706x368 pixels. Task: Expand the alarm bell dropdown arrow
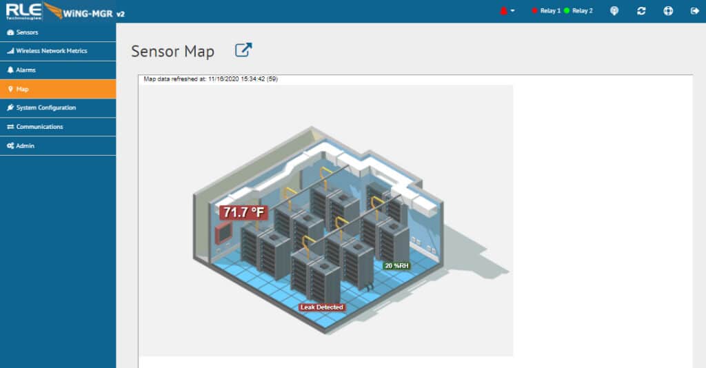[x=512, y=12]
